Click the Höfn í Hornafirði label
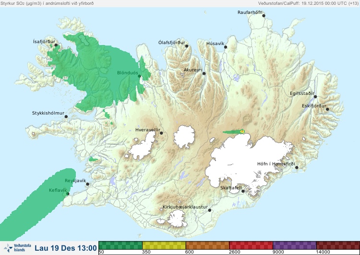Viewport: 360px width, 255px height. point(276,164)
